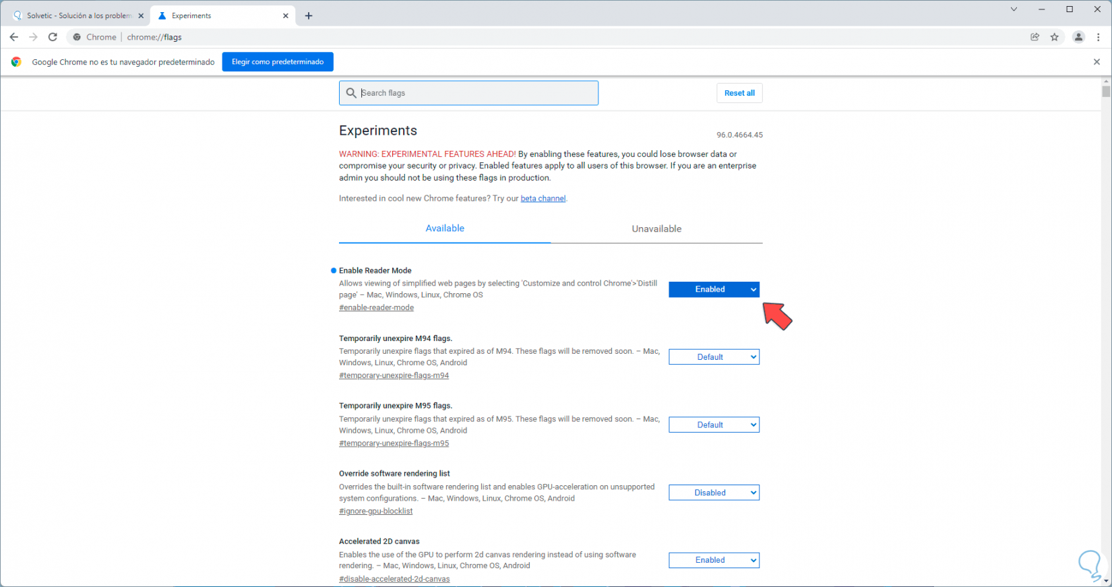Image resolution: width=1112 pixels, height=587 pixels.
Task: Open the beta channel link
Action: click(x=543, y=199)
